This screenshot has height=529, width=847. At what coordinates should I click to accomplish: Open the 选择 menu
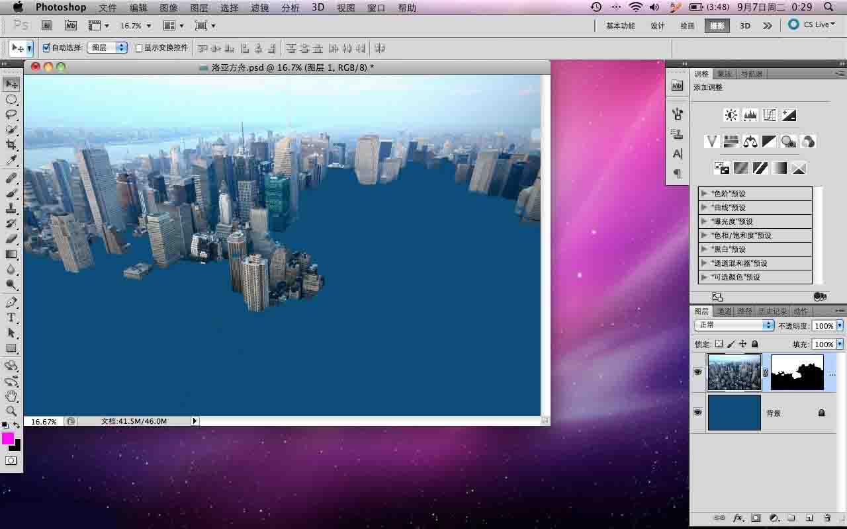(x=230, y=8)
